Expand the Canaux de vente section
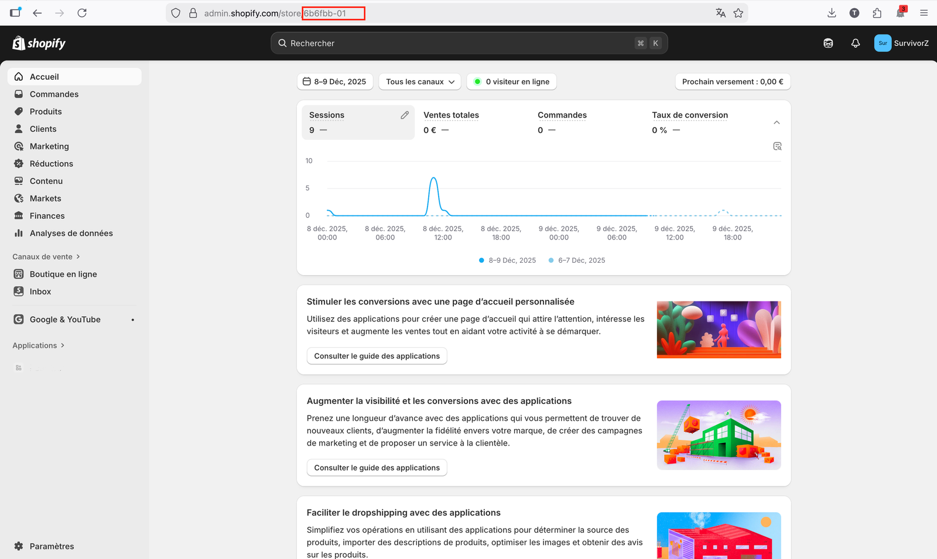 pos(46,257)
